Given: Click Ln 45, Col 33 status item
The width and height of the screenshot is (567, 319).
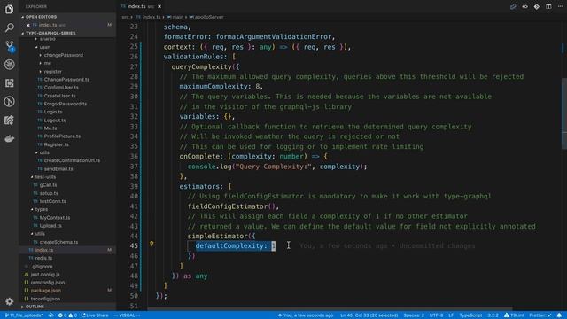Looking at the screenshot, I should 369,315.
